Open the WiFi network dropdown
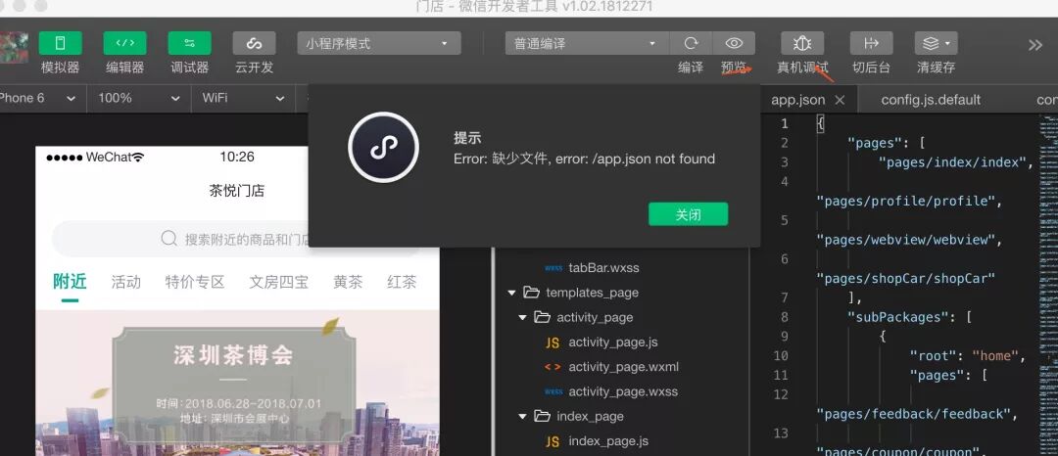Image resolution: width=1058 pixels, height=456 pixels. [x=244, y=98]
